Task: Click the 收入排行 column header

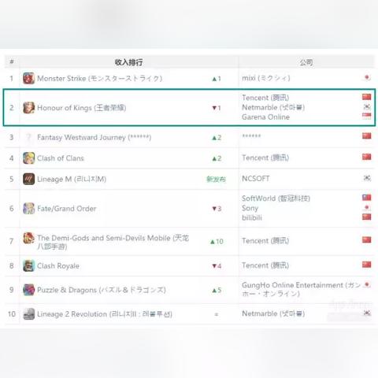Action: click(x=128, y=62)
